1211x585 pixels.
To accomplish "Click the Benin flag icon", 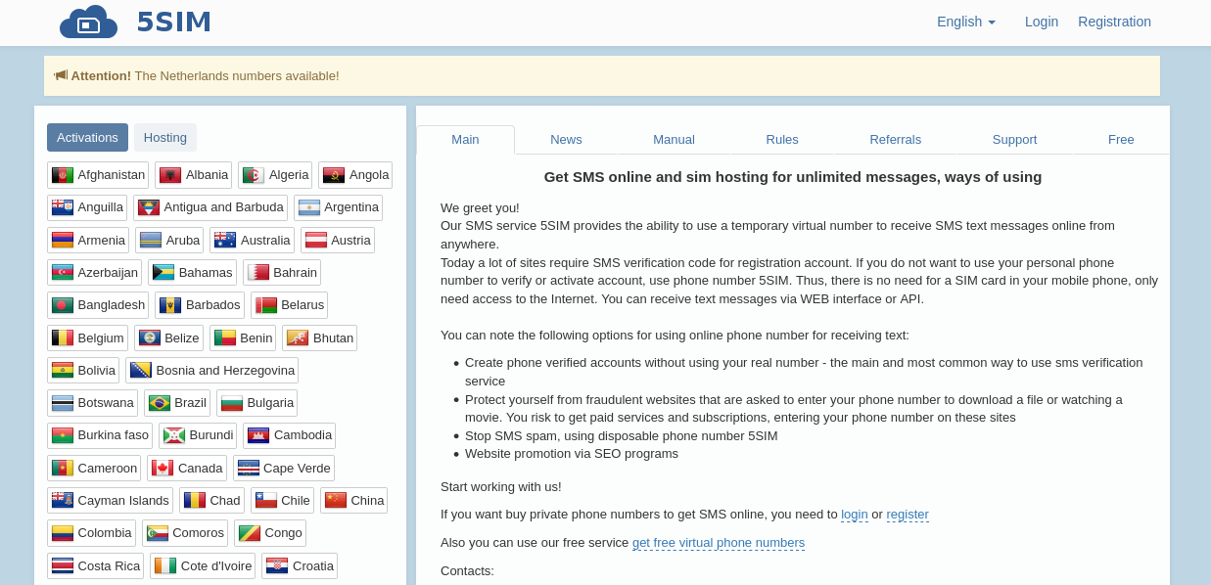I will click(225, 337).
